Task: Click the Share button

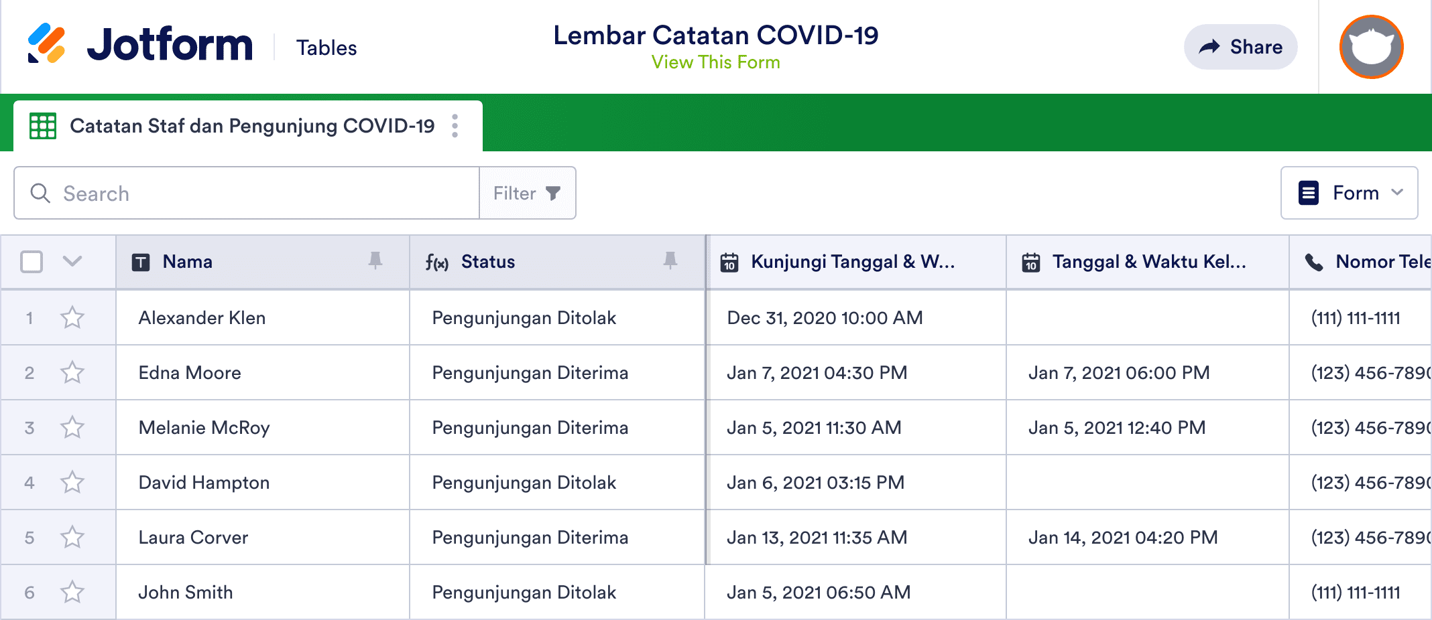Action: click(1240, 46)
